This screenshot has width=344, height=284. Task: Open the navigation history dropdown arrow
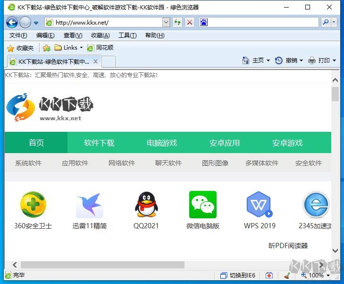[x=36, y=23]
